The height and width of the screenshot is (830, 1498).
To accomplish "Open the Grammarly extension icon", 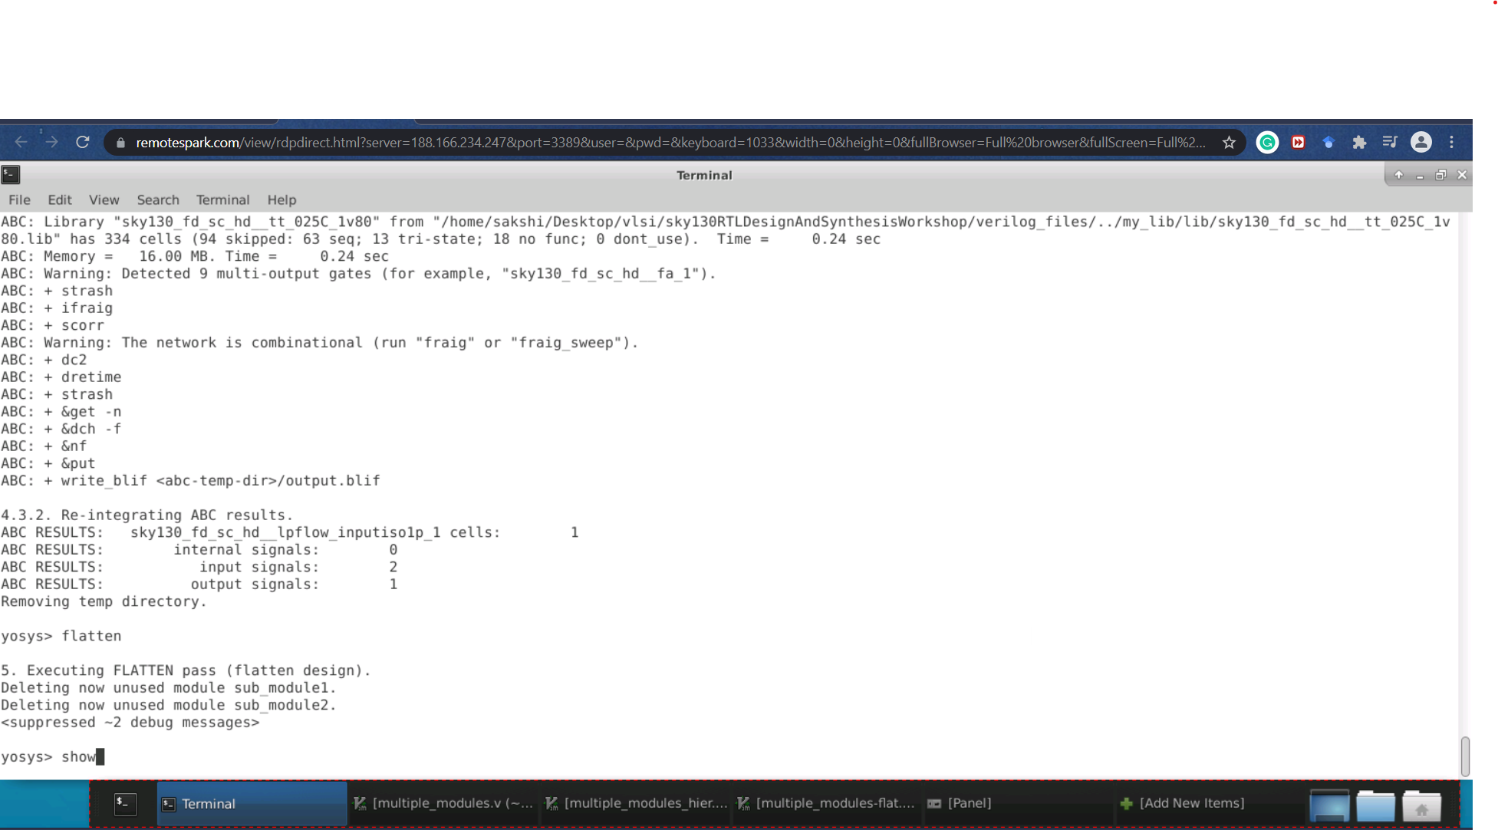I will point(1267,142).
